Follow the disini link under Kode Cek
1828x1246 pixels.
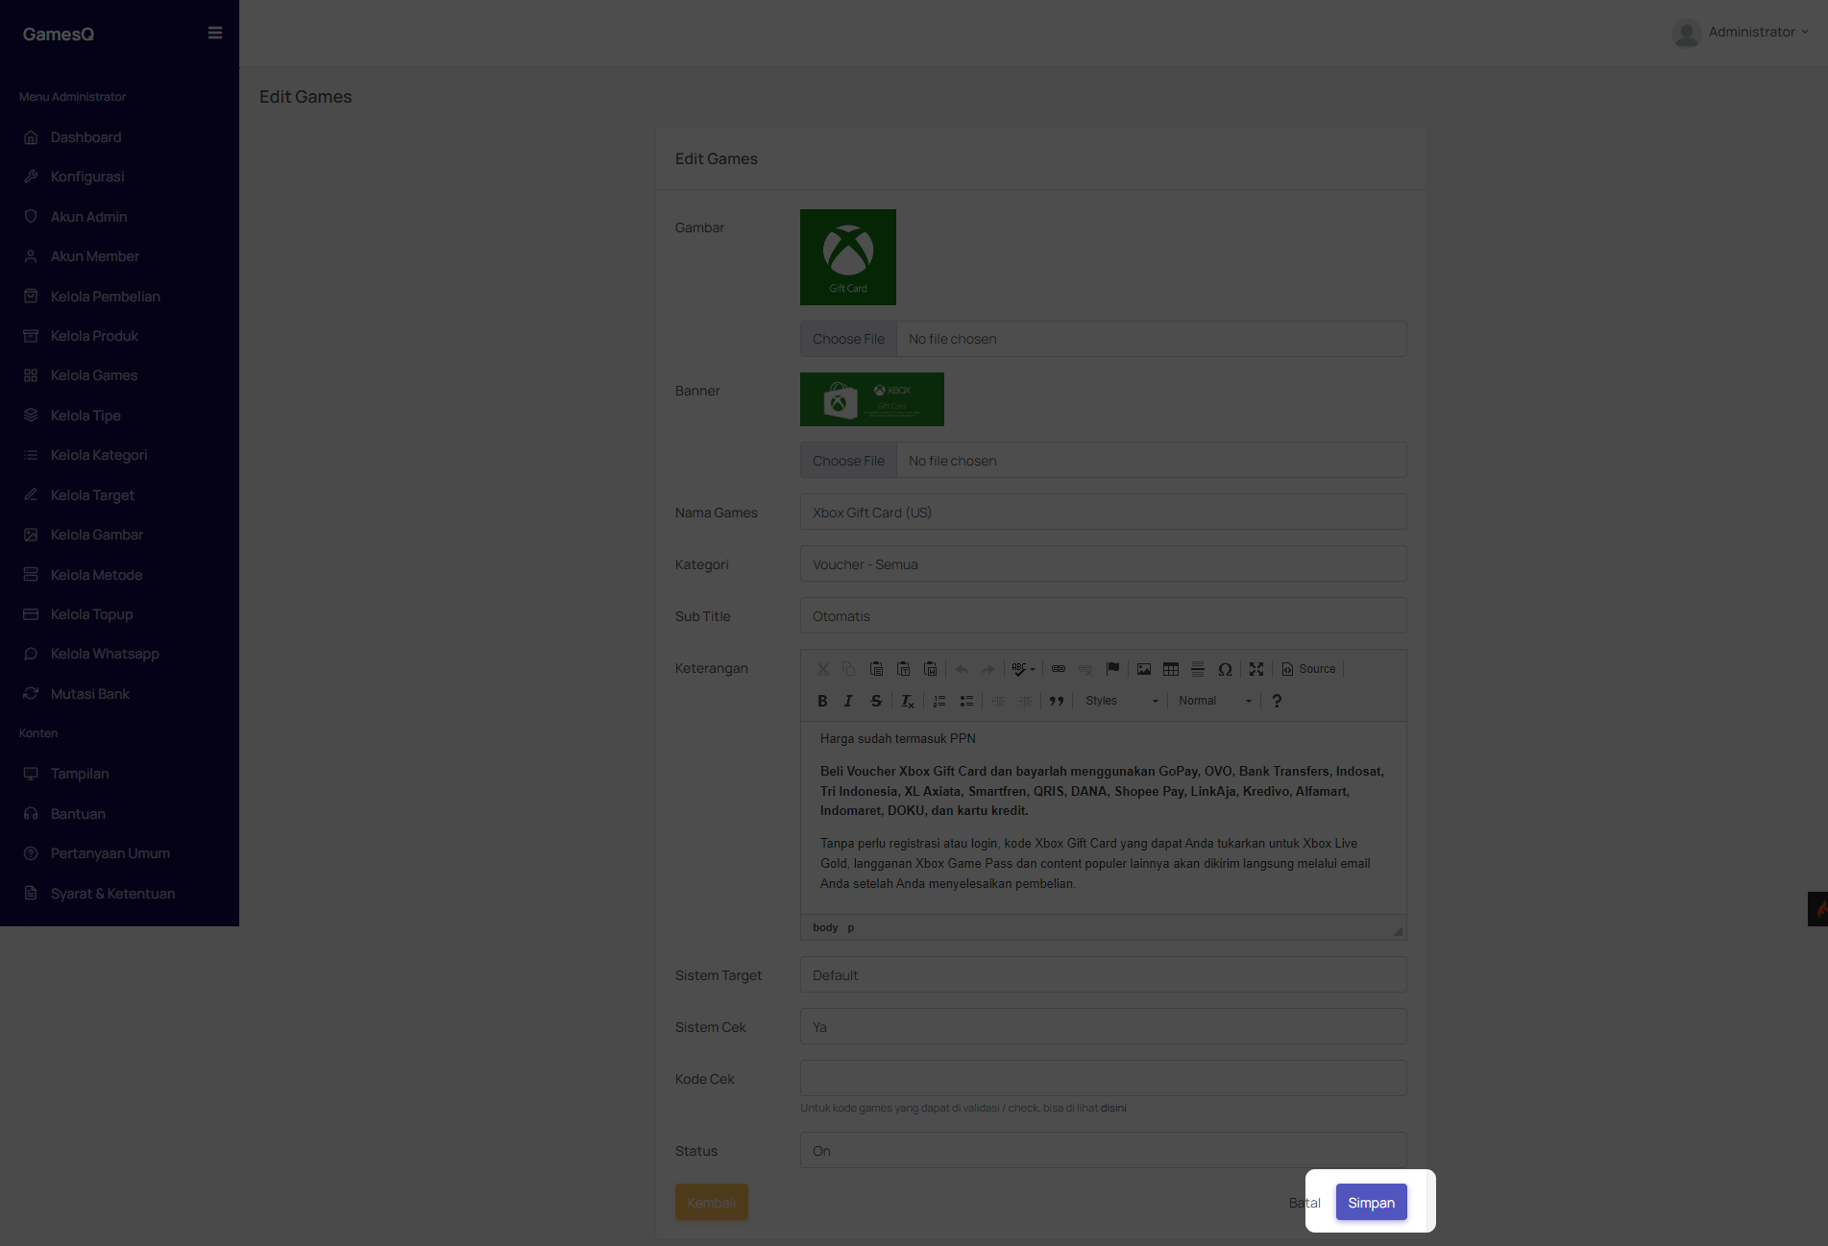[1113, 1108]
